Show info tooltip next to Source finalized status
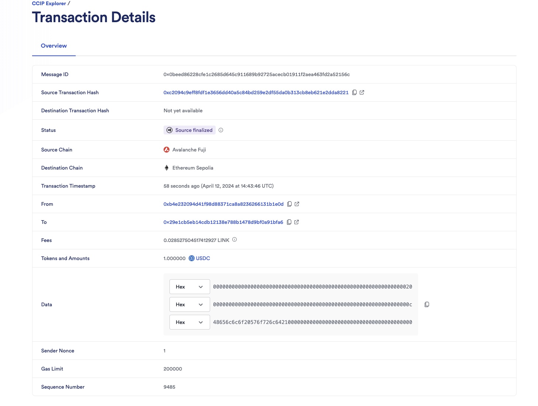538x406 pixels. 221,130
